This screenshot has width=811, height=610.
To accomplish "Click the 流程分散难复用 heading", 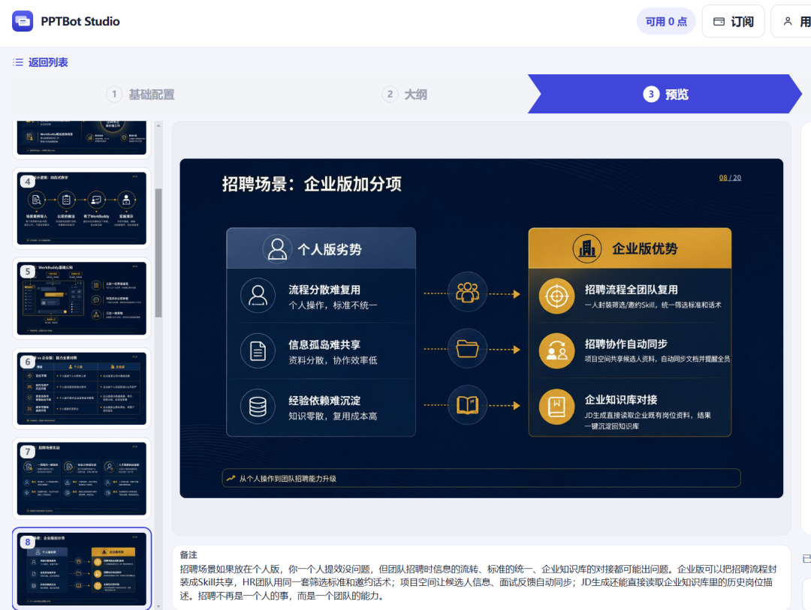I will [324, 290].
